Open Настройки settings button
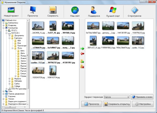The height and width of the screenshot is (113, 157). pyautogui.click(x=143, y=104)
